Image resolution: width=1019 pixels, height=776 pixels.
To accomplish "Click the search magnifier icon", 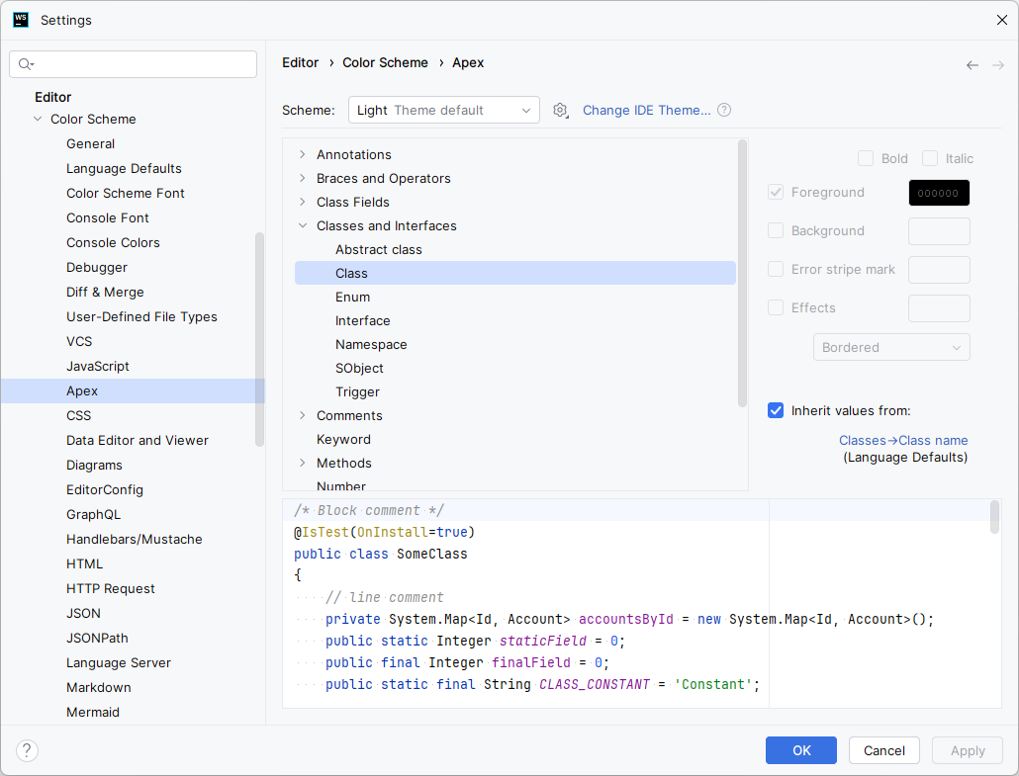I will click(26, 63).
